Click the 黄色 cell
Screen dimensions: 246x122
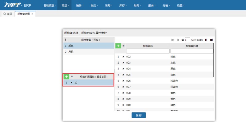coord(173,93)
